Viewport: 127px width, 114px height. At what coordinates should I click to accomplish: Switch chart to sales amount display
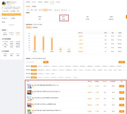(35, 27)
